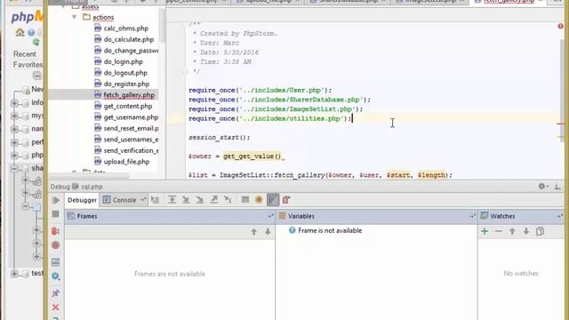
Task: Hide the Frames panel
Action: [270, 216]
